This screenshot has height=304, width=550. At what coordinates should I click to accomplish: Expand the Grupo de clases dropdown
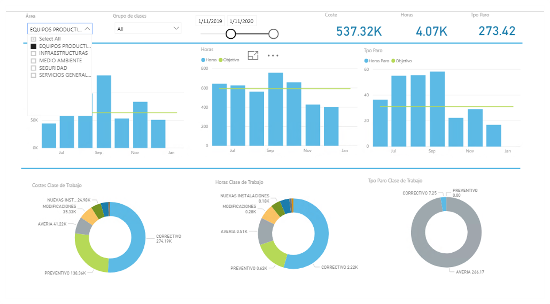[x=177, y=29]
